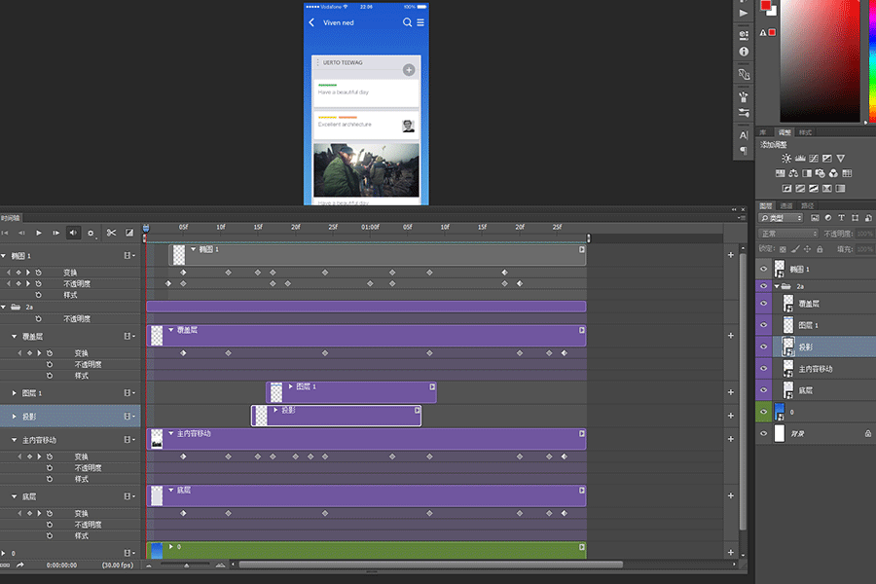Add a Color Lookup adjustment (grid icon)
Screen dimensions: 876x584
(x=847, y=173)
